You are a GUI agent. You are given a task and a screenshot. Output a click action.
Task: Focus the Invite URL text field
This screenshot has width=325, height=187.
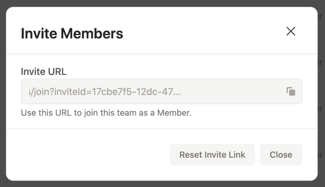pos(162,91)
